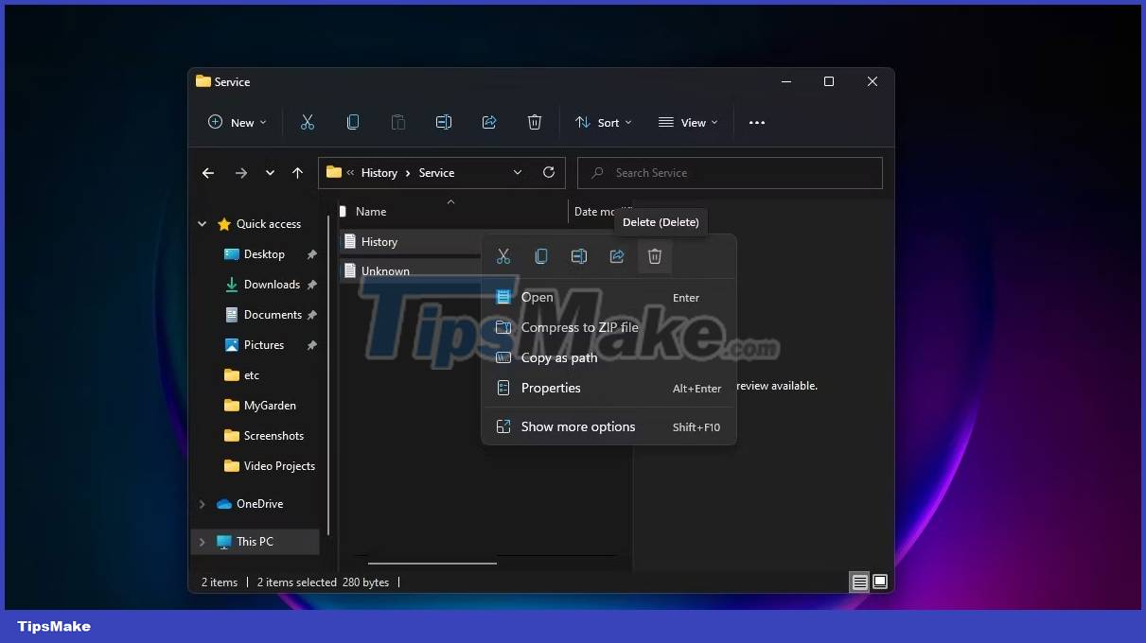The width and height of the screenshot is (1146, 643).
Task: Choose Compress to ZIP file from context menu
Action: click(x=580, y=327)
